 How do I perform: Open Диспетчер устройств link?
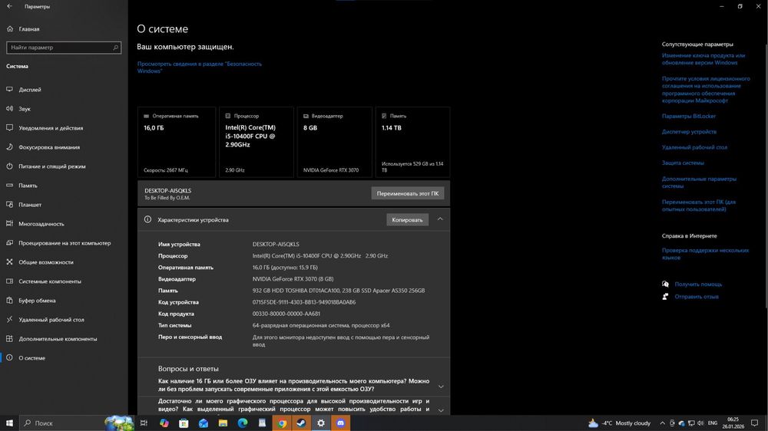[x=689, y=132]
